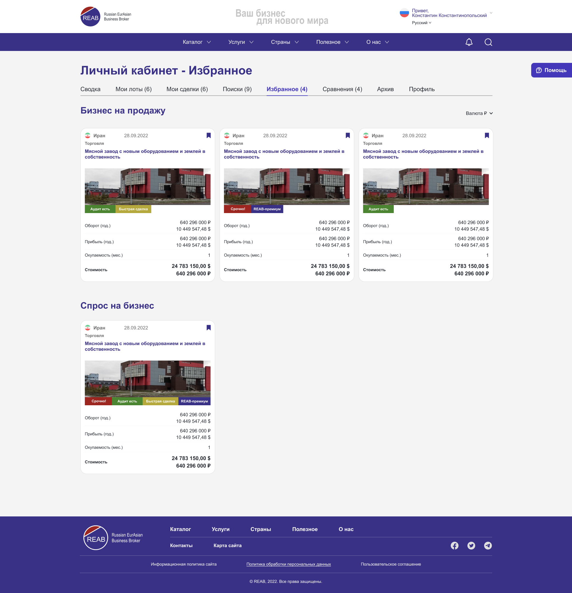This screenshot has height=593, width=572.
Task: Expand the Валюта ₽ currency dropdown
Action: [x=479, y=113]
